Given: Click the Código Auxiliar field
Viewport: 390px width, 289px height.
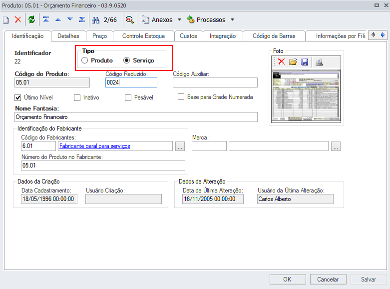Looking at the screenshot, I should pyautogui.click(x=215, y=82).
